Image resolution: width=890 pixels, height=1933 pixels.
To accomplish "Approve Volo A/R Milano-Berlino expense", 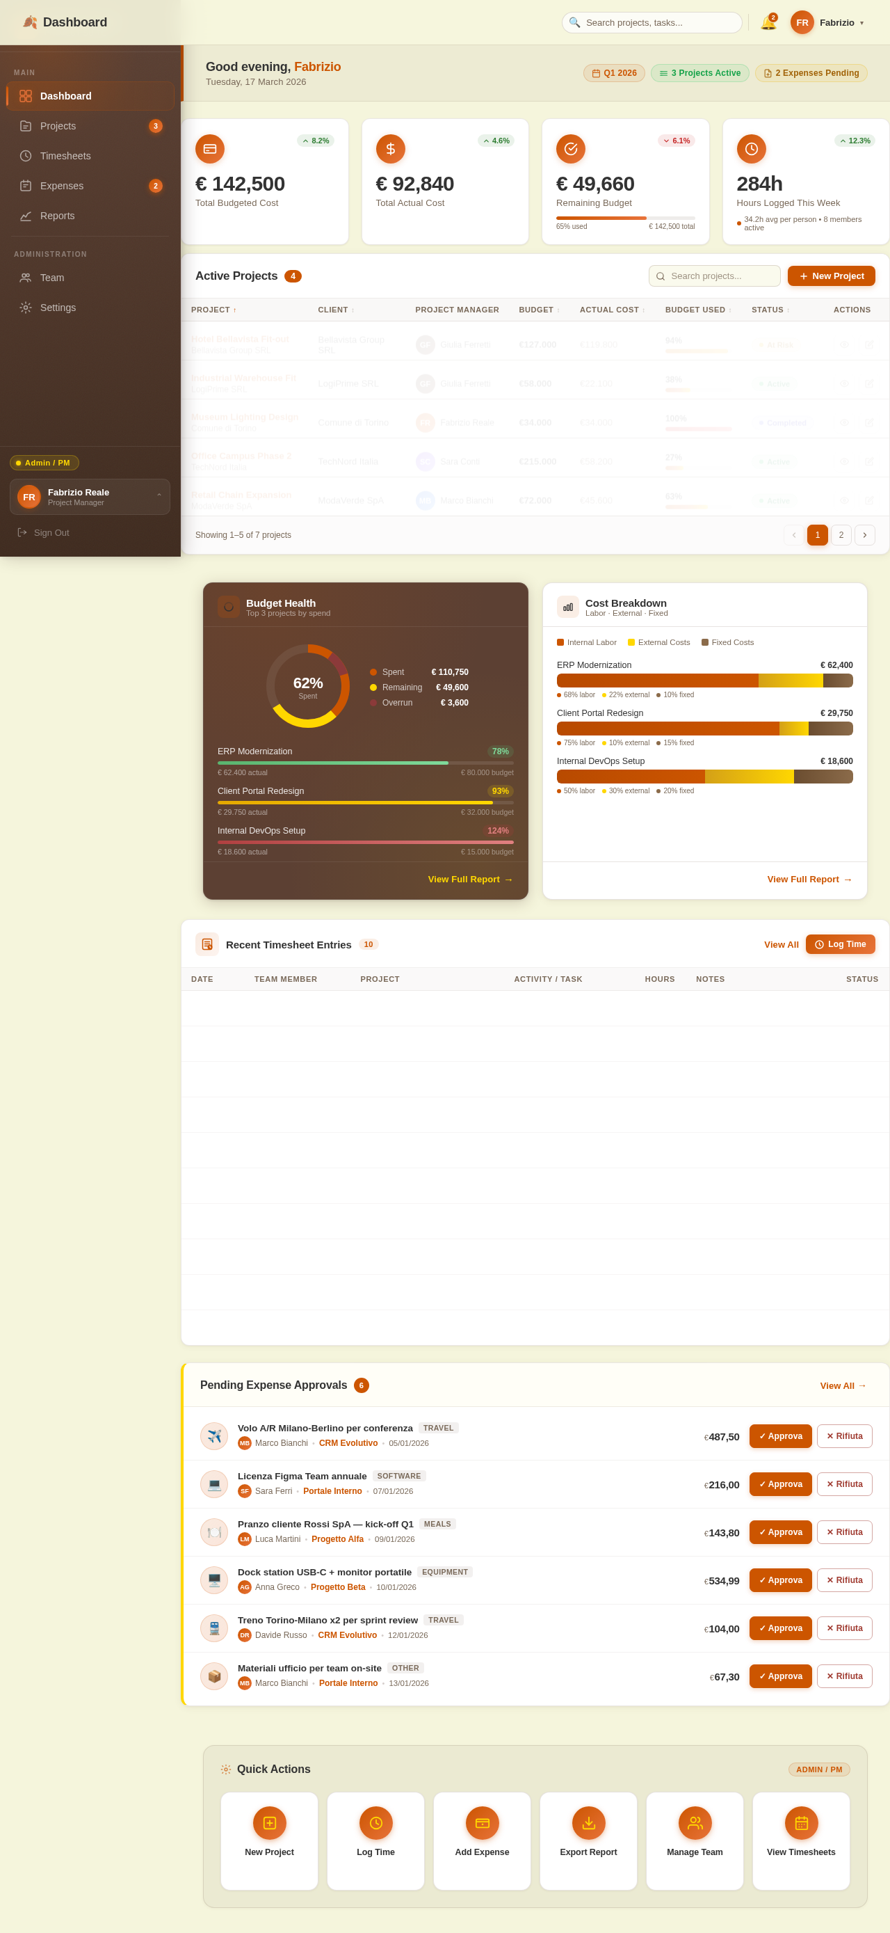I will coord(781,1436).
